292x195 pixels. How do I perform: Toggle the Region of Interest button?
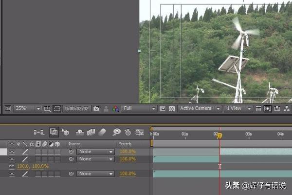point(163,109)
